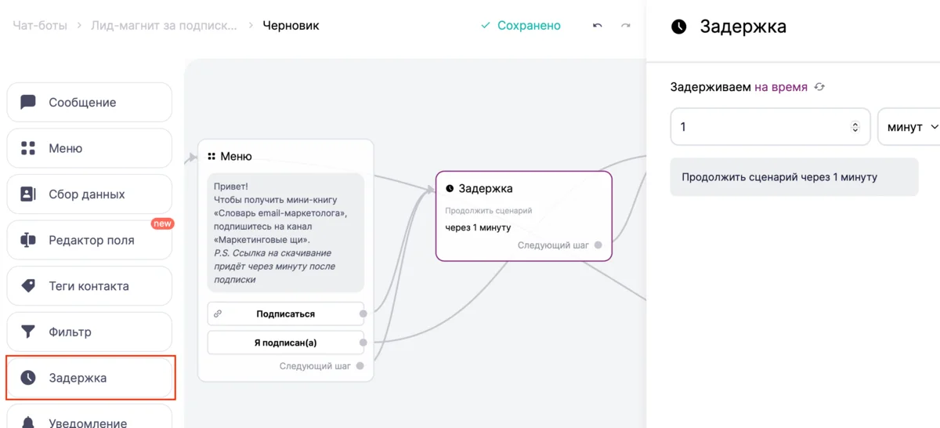Toggle delay mode via refresh icon

click(x=819, y=87)
